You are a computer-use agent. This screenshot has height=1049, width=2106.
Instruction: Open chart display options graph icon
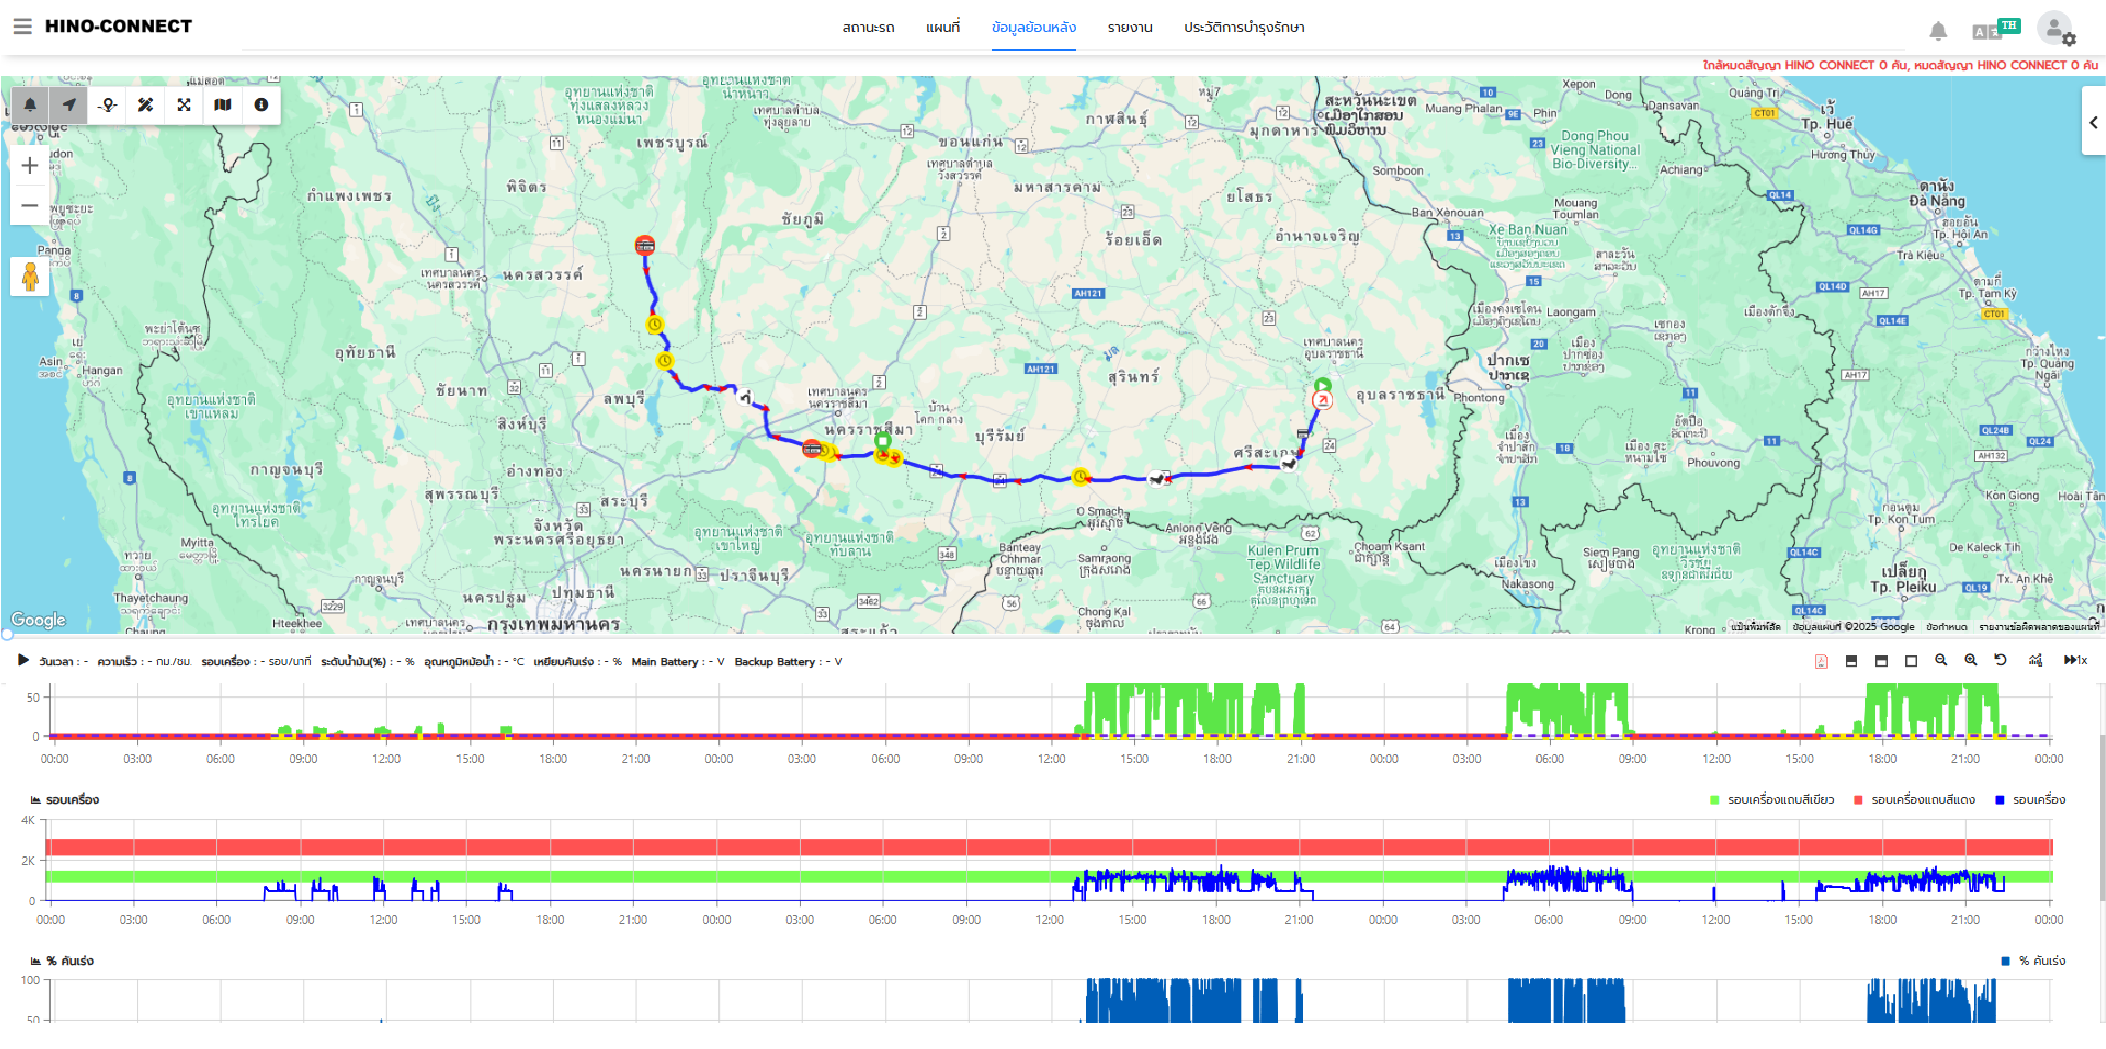tap(2035, 660)
